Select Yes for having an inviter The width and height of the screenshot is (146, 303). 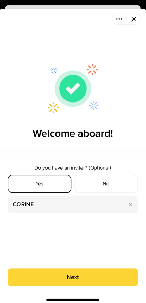coord(40,183)
